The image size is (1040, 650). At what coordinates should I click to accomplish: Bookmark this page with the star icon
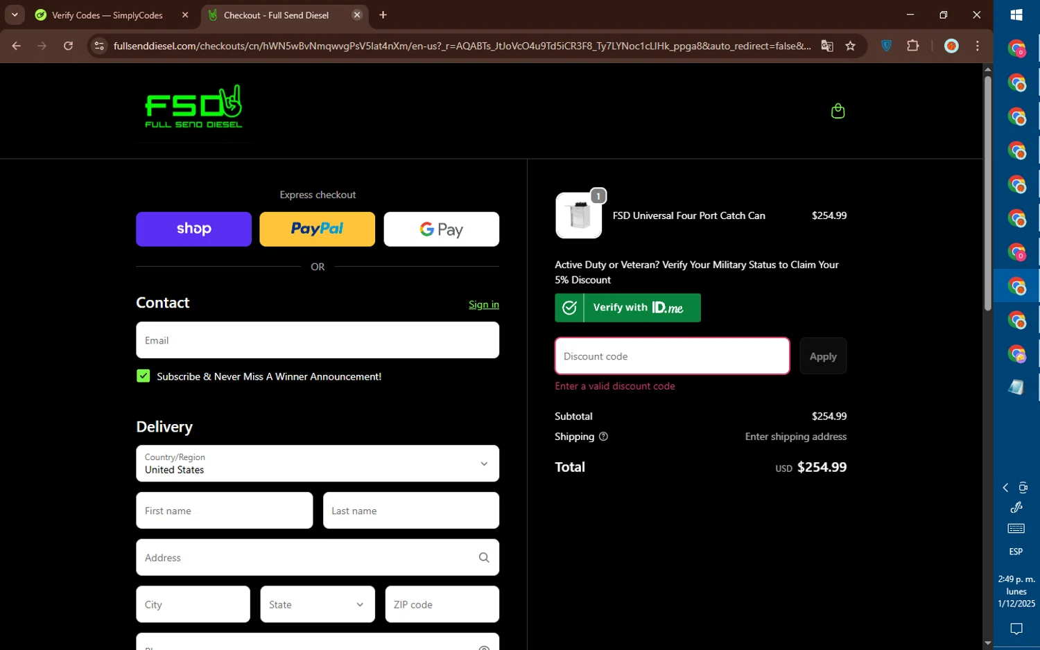coord(850,46)
